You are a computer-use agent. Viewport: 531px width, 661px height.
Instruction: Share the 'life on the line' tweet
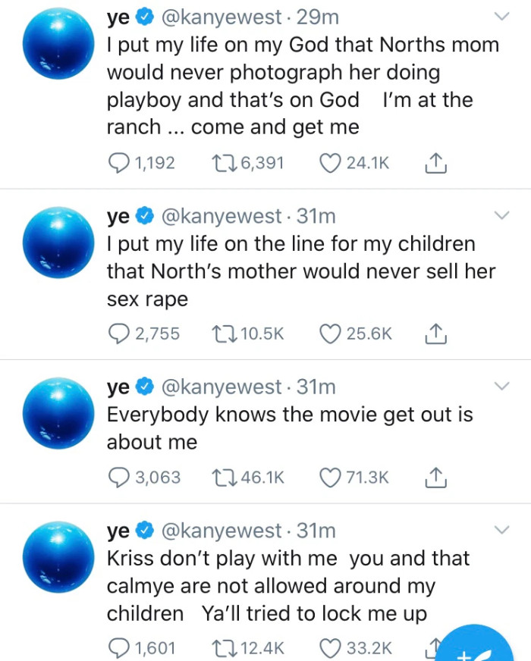436,334
